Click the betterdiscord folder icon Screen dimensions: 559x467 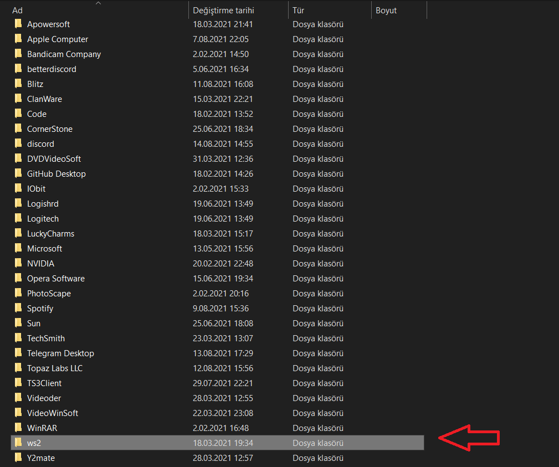[18, 69]
